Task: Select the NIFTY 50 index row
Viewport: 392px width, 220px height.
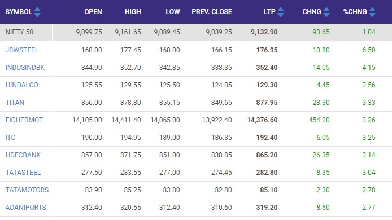Action: (x=196, y=32)
